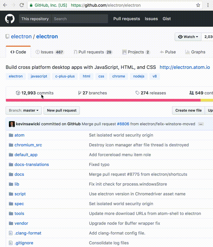This screenshot has width=213, height=247.
Task: Click the commits history clock icon
Action: [18, 93]
